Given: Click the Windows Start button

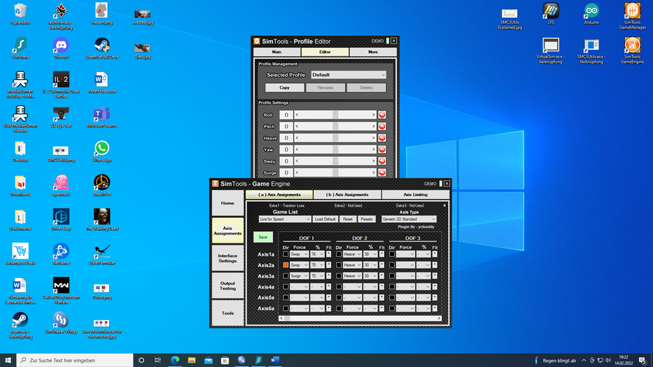Looking at the screenshot, I should point(8,360).
